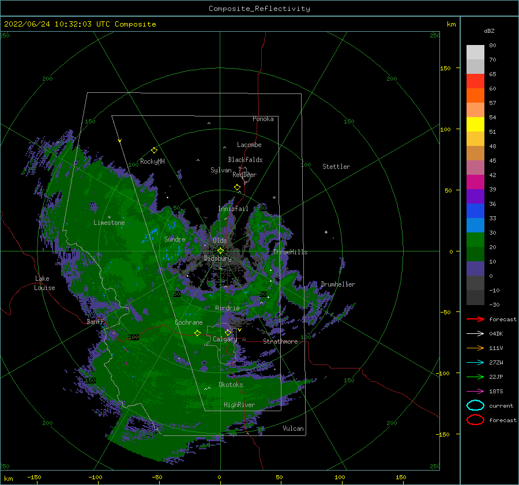Click the Lacombe label

click(x=249, y=145)
